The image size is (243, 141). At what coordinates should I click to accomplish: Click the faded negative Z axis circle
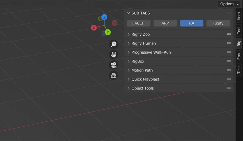104,34
